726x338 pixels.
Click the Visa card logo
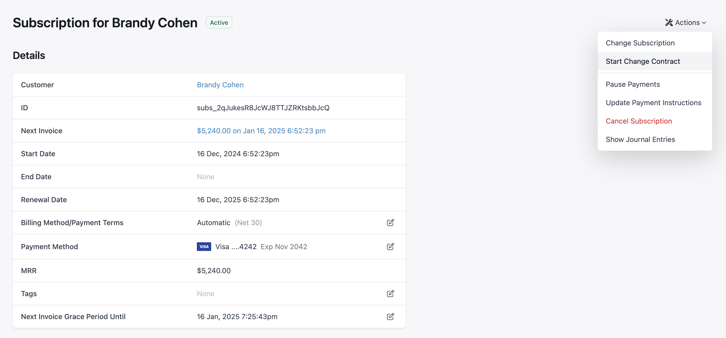coord(204,247)
